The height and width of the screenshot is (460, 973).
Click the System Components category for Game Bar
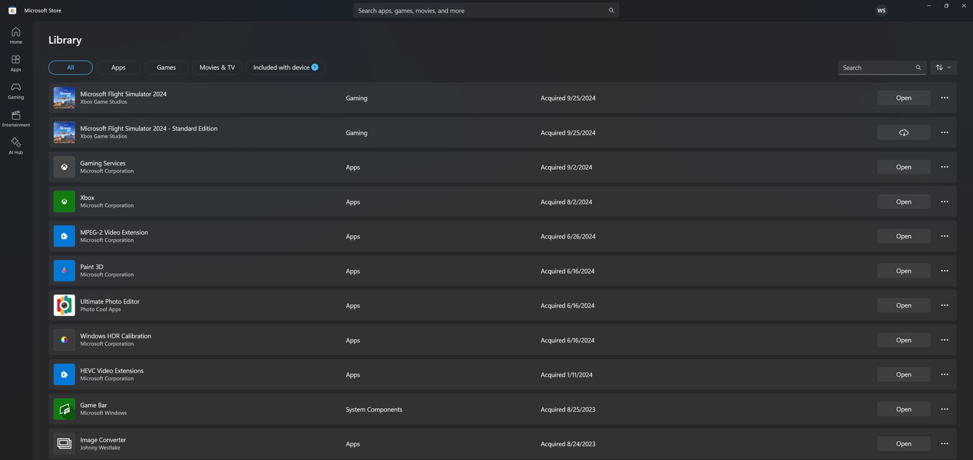pyautogui.click(x=374, y=409)
